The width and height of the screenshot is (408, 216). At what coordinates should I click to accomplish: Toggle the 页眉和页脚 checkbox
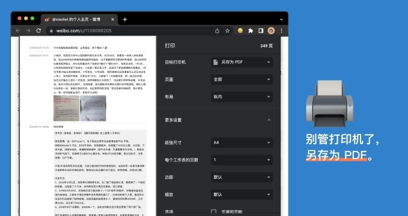pos(214,212)
